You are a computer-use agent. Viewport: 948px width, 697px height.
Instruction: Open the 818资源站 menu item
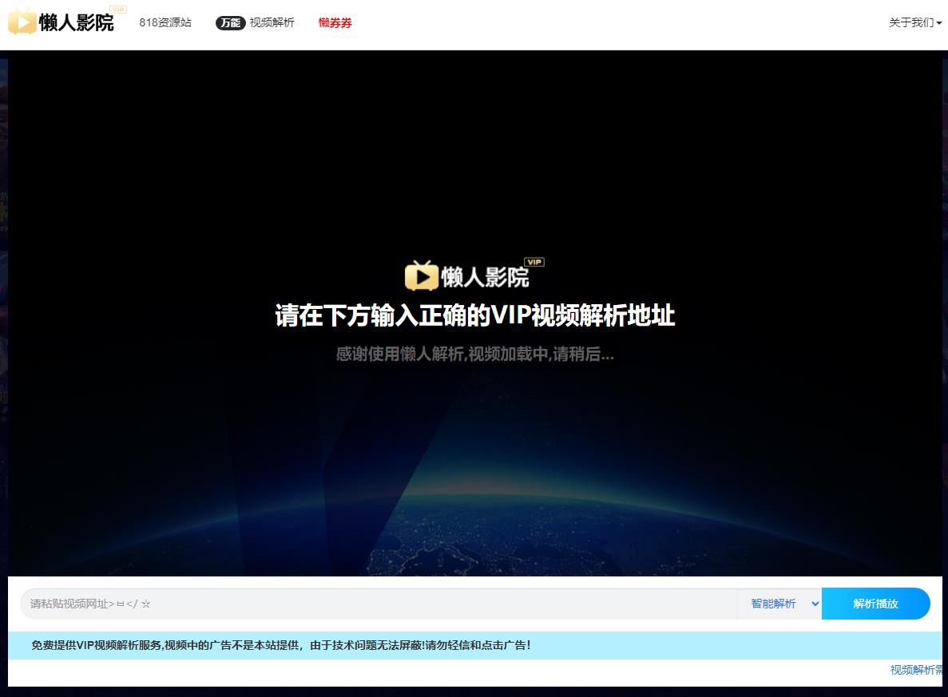pyautogui.click(x=165, y=23)
